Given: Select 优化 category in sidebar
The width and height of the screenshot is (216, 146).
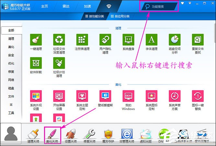Looking at the screenshot, I should 11,63.
